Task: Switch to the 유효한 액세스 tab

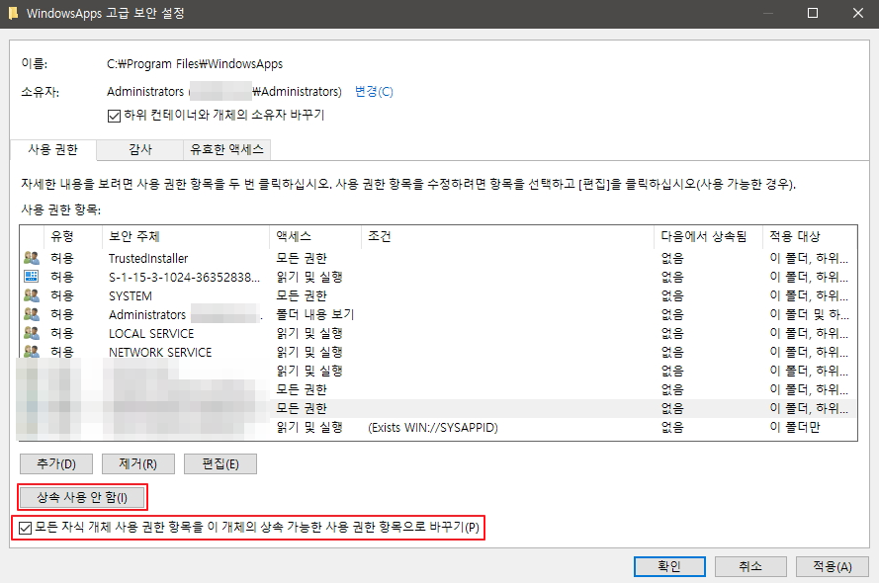Action: [x=226, y=149]
